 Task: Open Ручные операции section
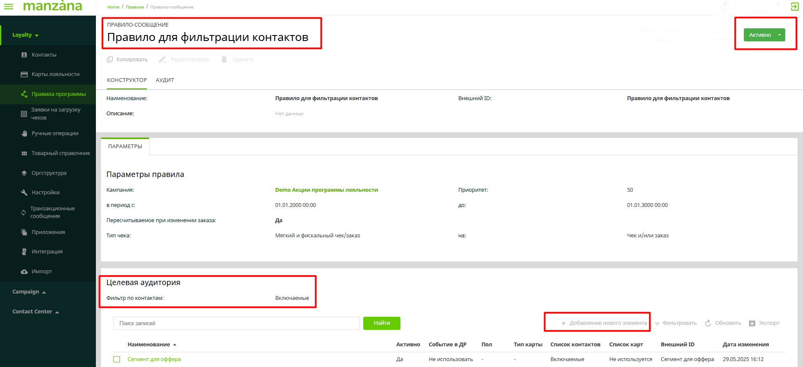pos(55,133)
